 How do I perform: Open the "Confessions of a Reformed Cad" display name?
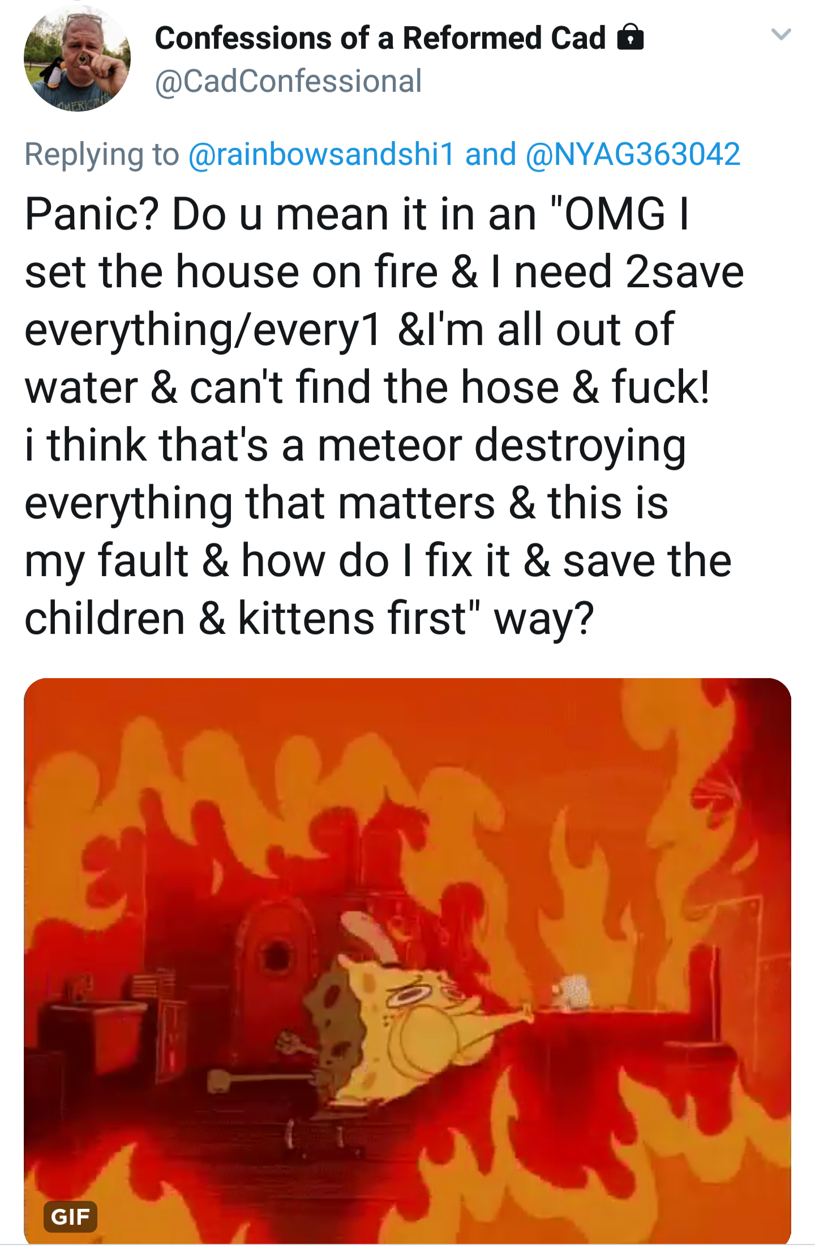(x=380, y=38)
